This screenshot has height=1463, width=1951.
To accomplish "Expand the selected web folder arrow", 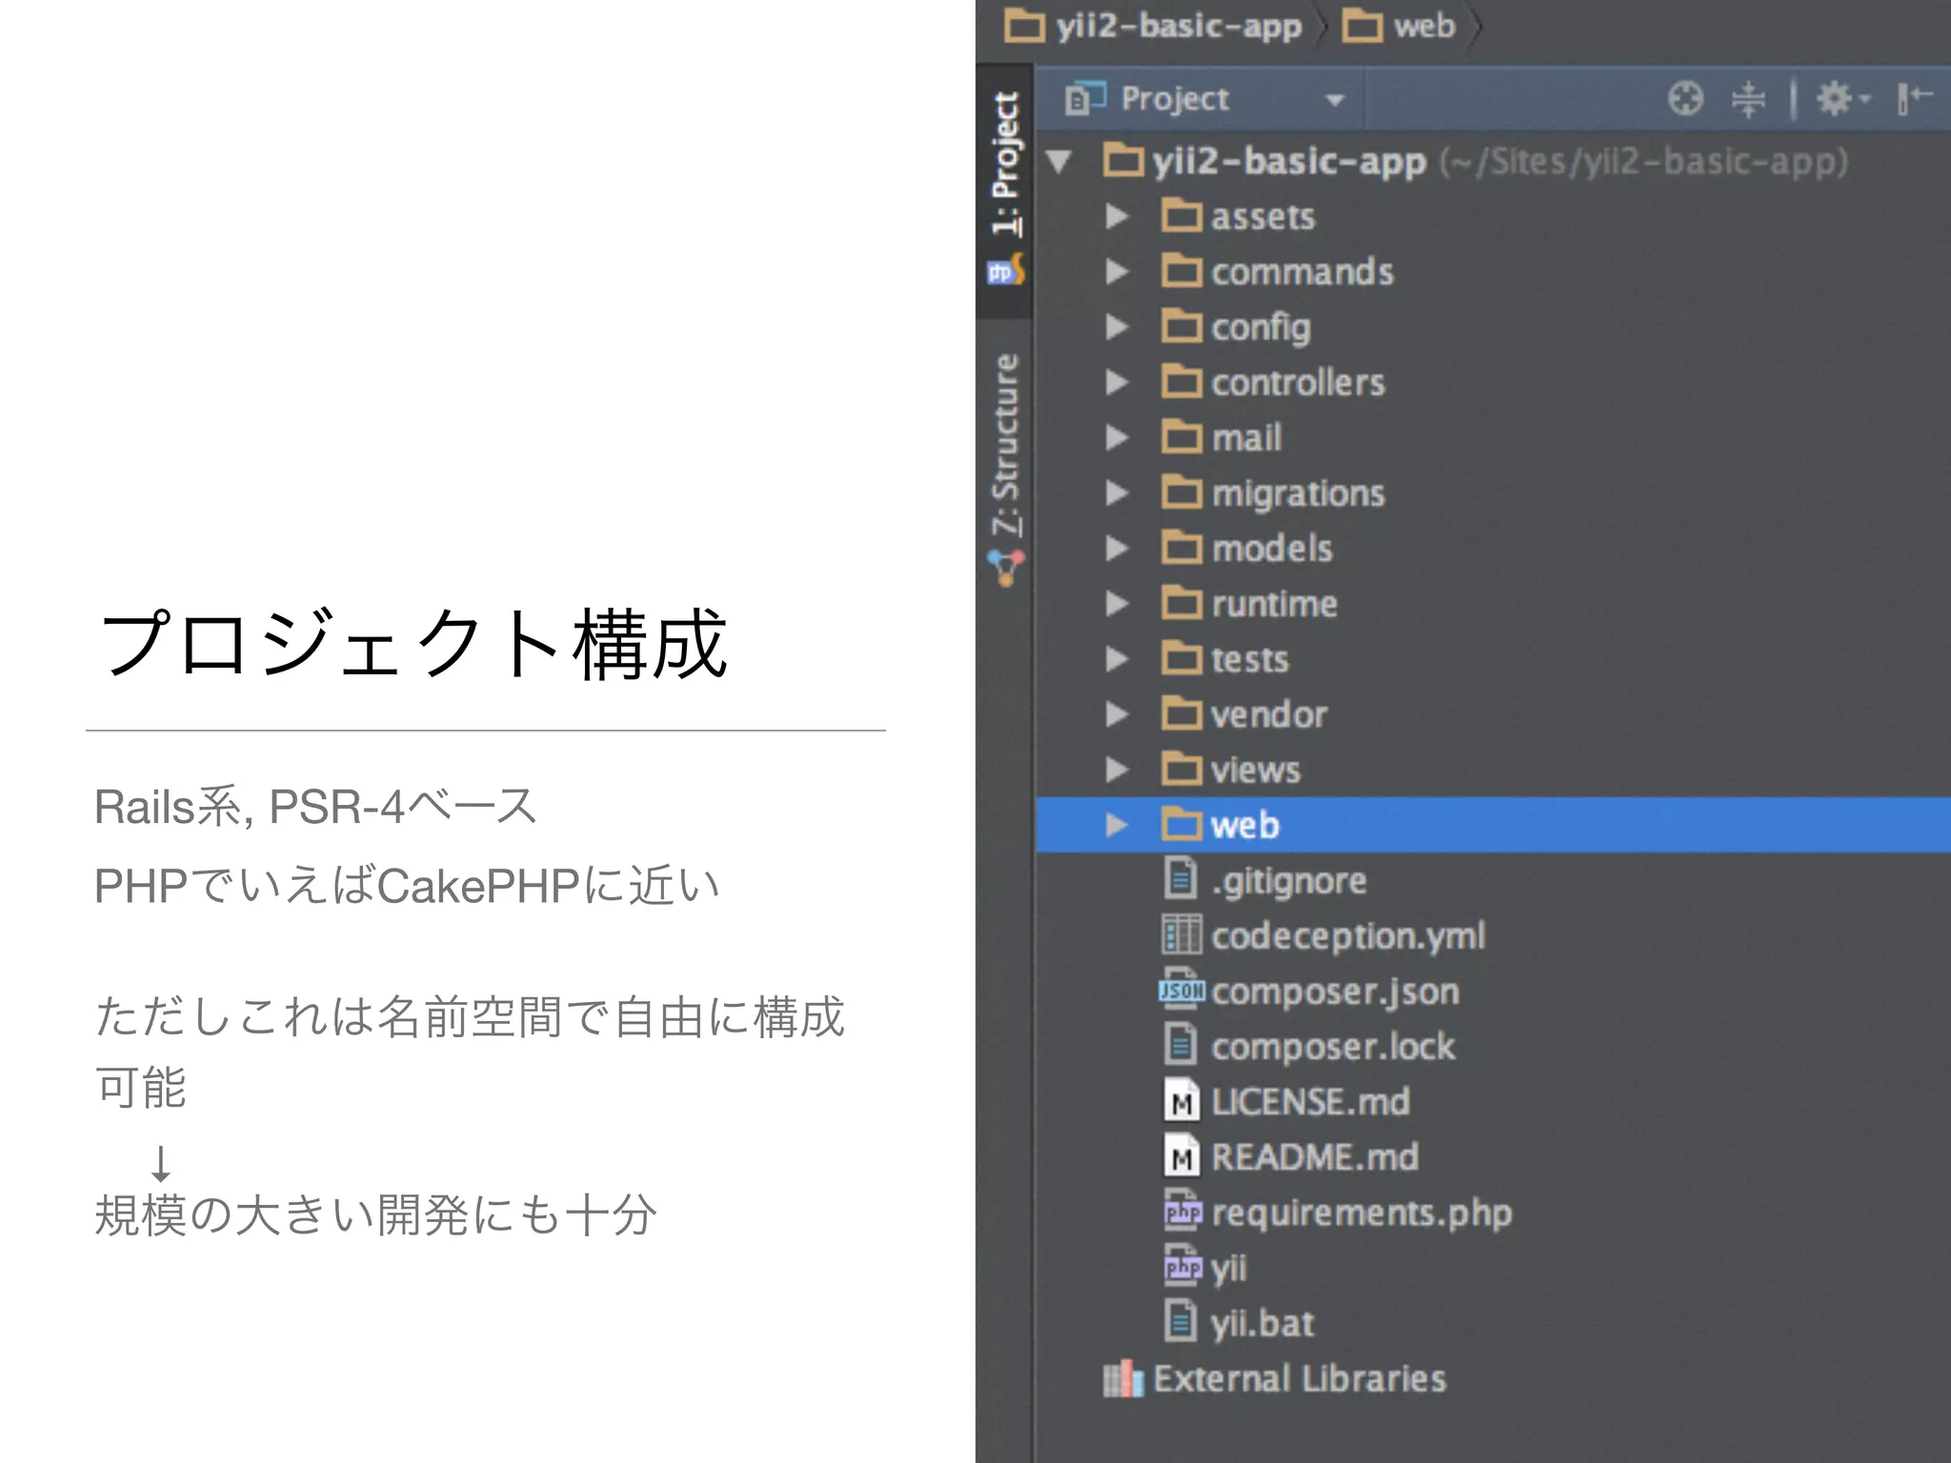I will point(1116,825).
